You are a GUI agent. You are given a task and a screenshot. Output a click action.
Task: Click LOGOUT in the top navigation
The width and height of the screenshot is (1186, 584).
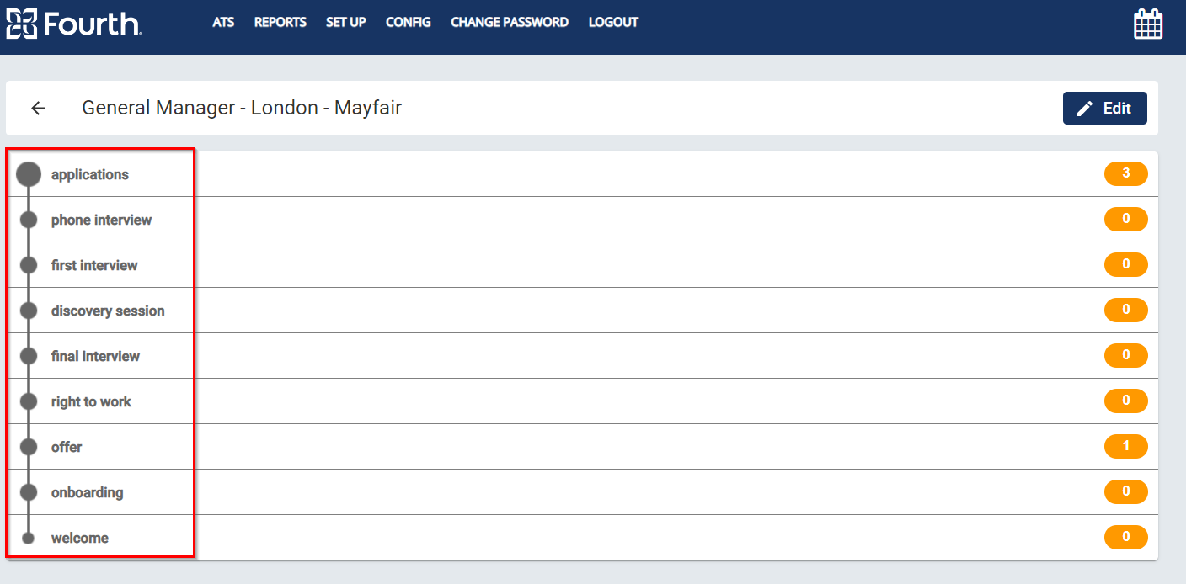[613, 22]
